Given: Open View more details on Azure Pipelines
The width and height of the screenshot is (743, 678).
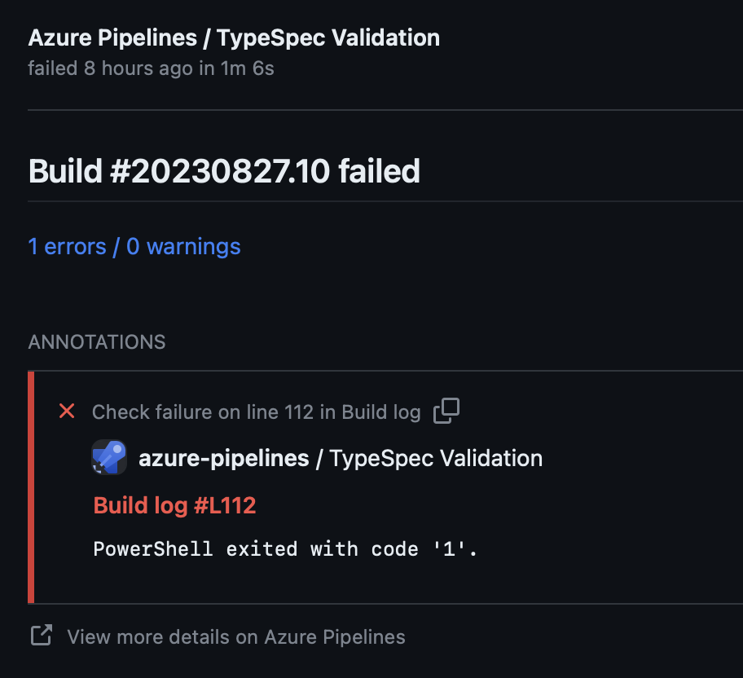Looking at the screenshot, I should coord(235,636).
